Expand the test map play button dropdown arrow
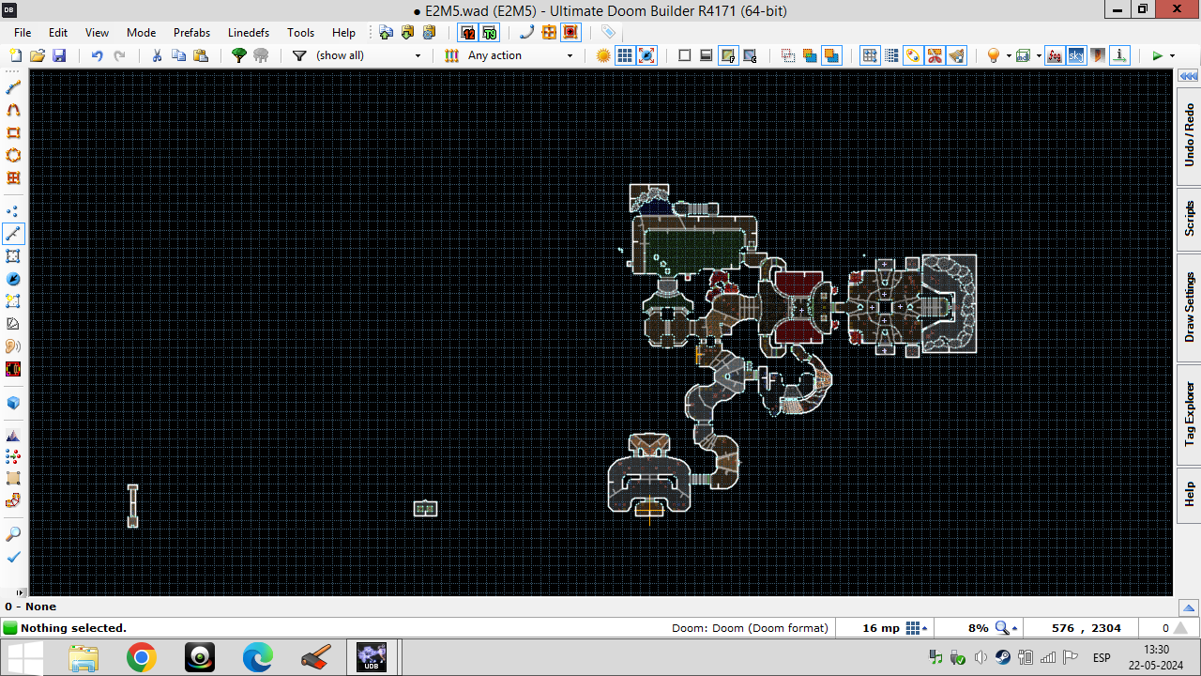This screenshot has width=1201, height=676. click(x=1172, y=56)
